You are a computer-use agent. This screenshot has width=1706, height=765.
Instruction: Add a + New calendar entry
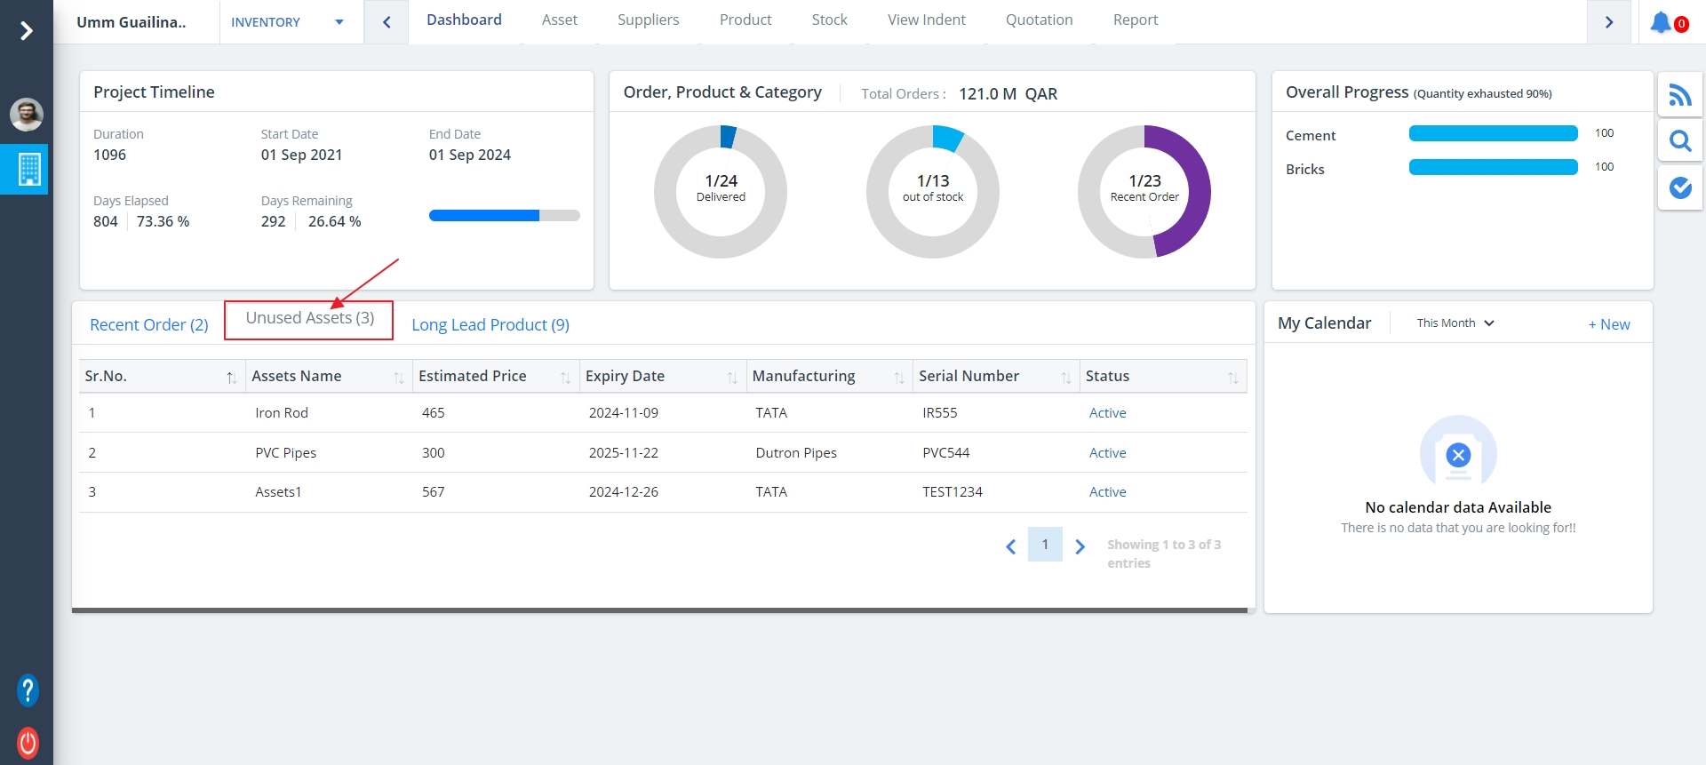[x=1608, y=324]
